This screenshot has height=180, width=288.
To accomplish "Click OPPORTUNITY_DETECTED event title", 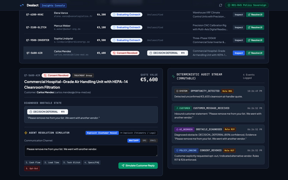I will (x=205, y=91).
